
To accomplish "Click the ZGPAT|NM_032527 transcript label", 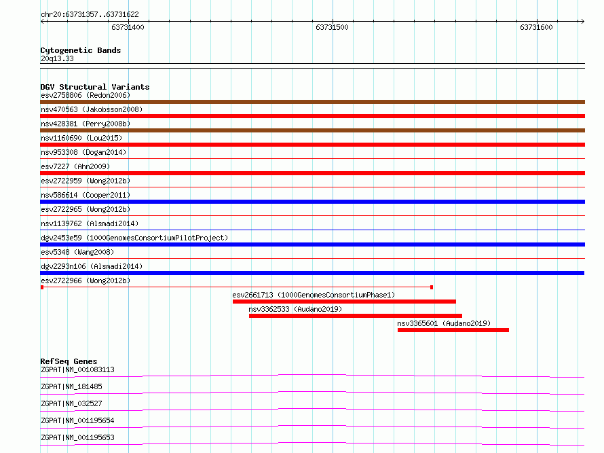I will point(71,403).
